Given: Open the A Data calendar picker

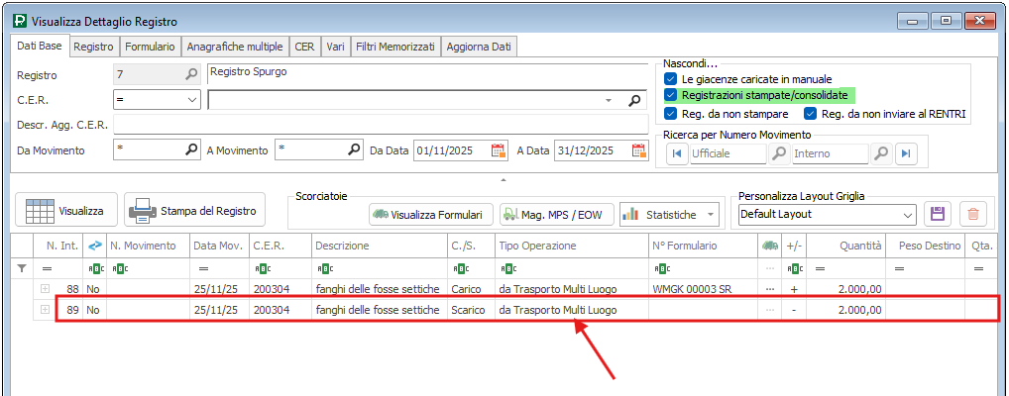Looking at the screenshot, I should tap(639, 150).
